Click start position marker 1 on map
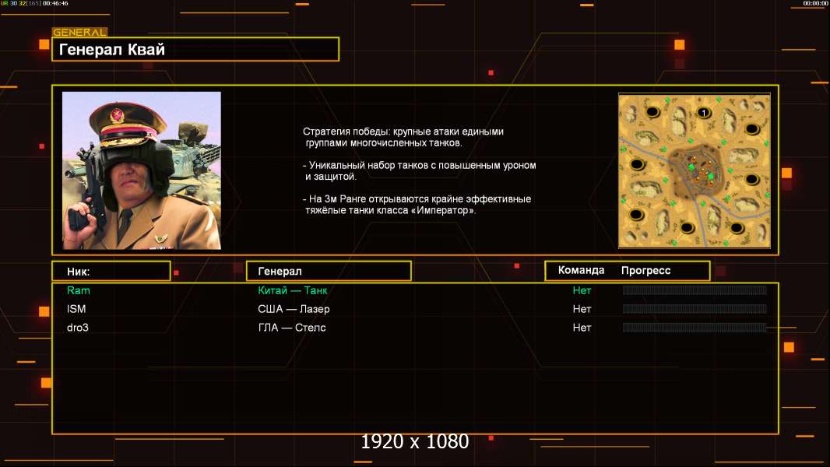The height and width of the screenshot is (467, 830). point(704,113)
